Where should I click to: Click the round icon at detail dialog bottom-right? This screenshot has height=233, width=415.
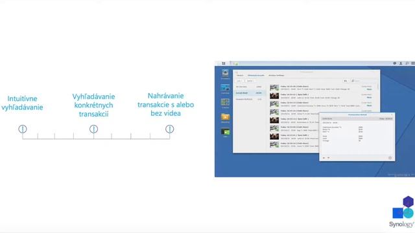click(390, 158)
